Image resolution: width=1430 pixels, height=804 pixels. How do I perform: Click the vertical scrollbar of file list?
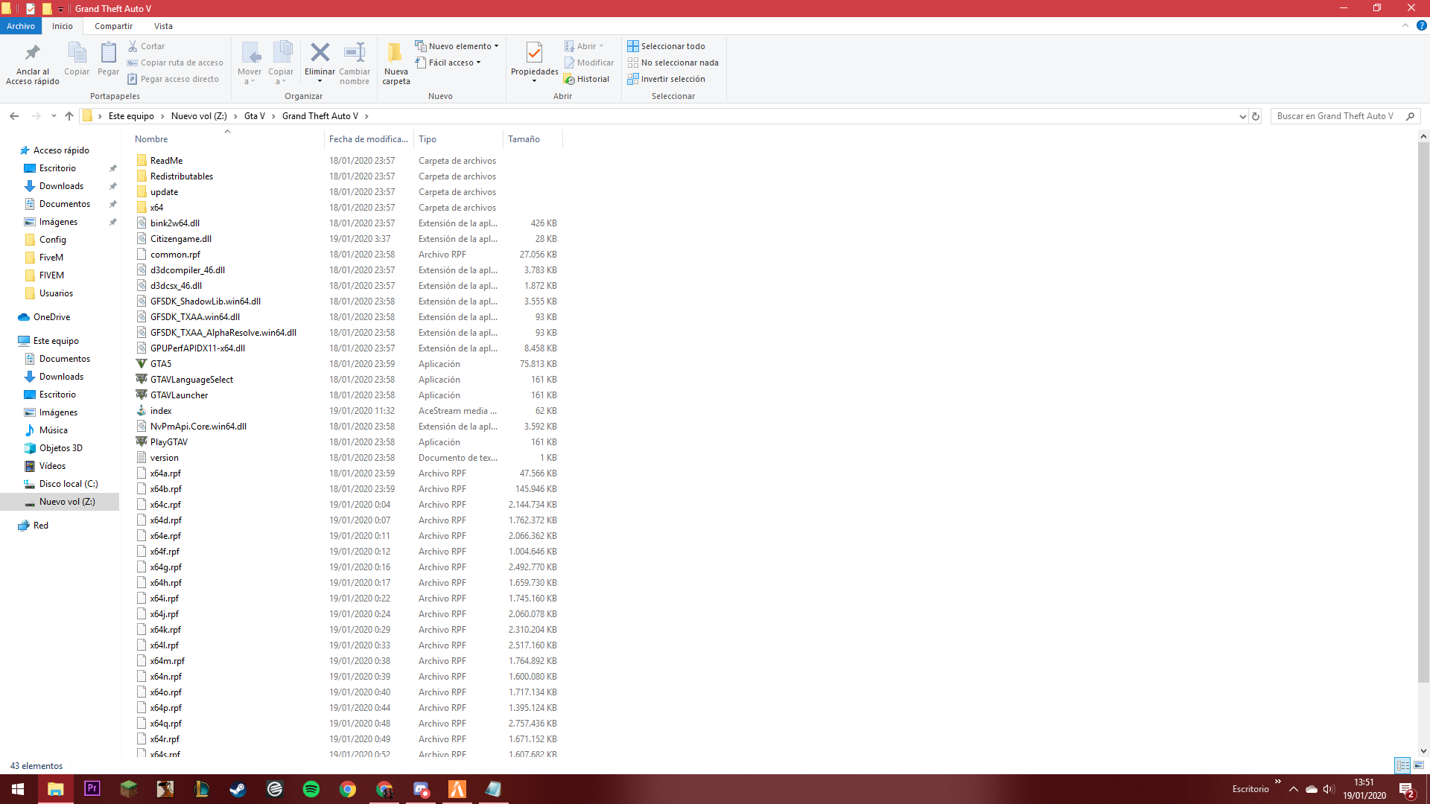coord(1423,412)
